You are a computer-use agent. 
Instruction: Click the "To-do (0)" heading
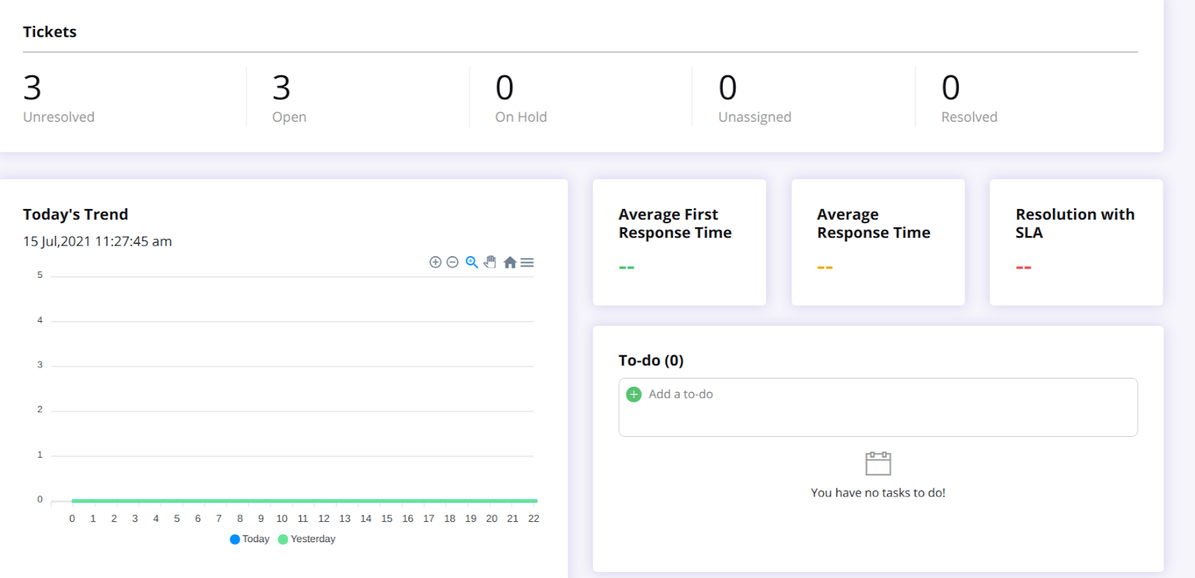point(651,361)
